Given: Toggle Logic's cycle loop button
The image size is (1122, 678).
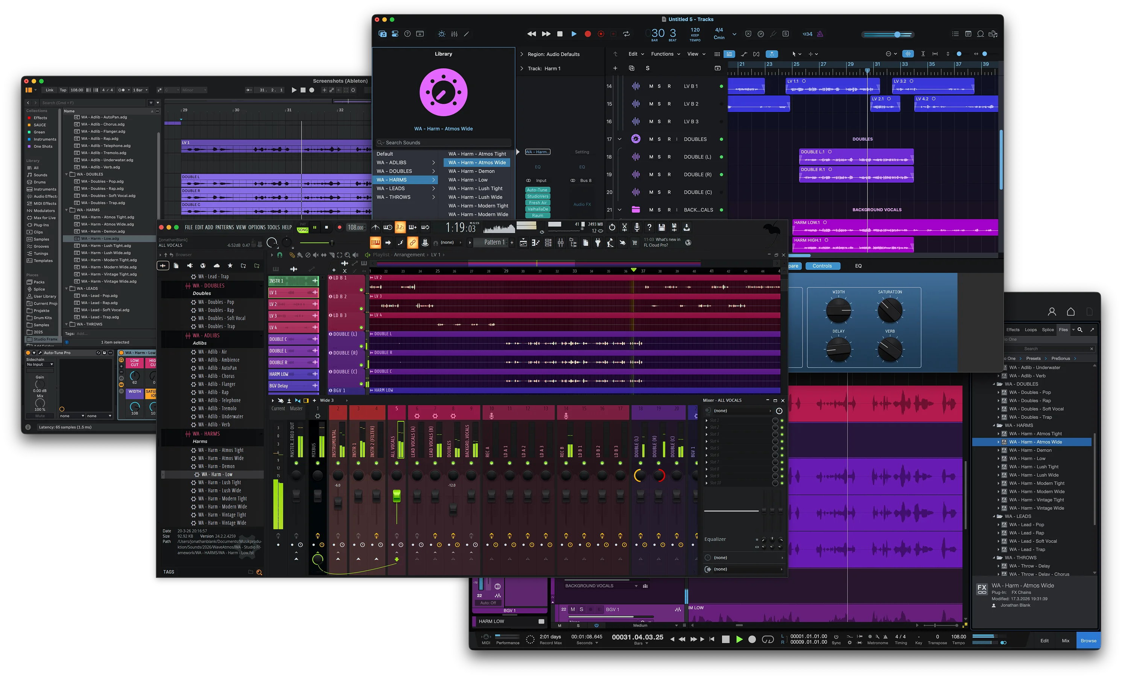Looking at the screenshot, I should pyautogui.click(x=626, y=34).
